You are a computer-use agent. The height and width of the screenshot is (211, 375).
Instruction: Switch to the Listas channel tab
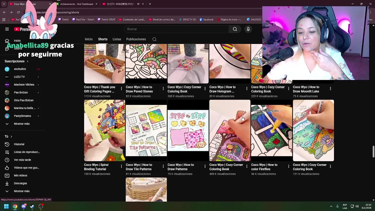(x=117, y=39)
